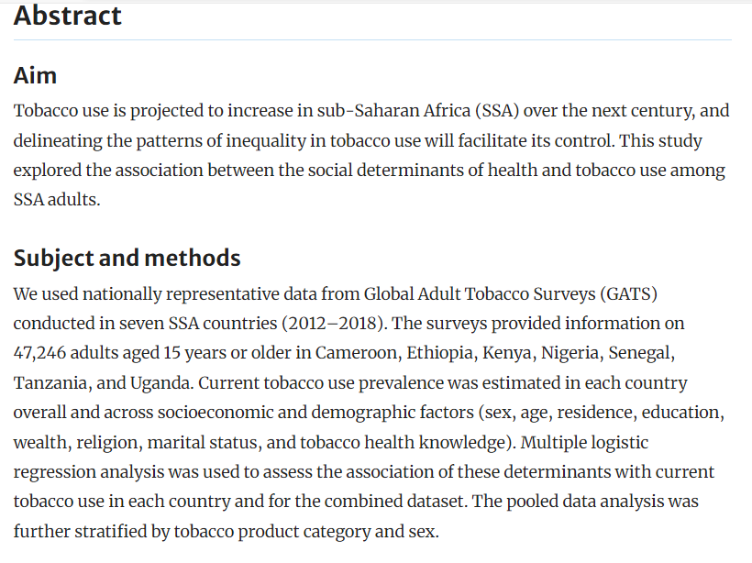
Task: Click the Abstract heading
Action: tap(68, 16)
